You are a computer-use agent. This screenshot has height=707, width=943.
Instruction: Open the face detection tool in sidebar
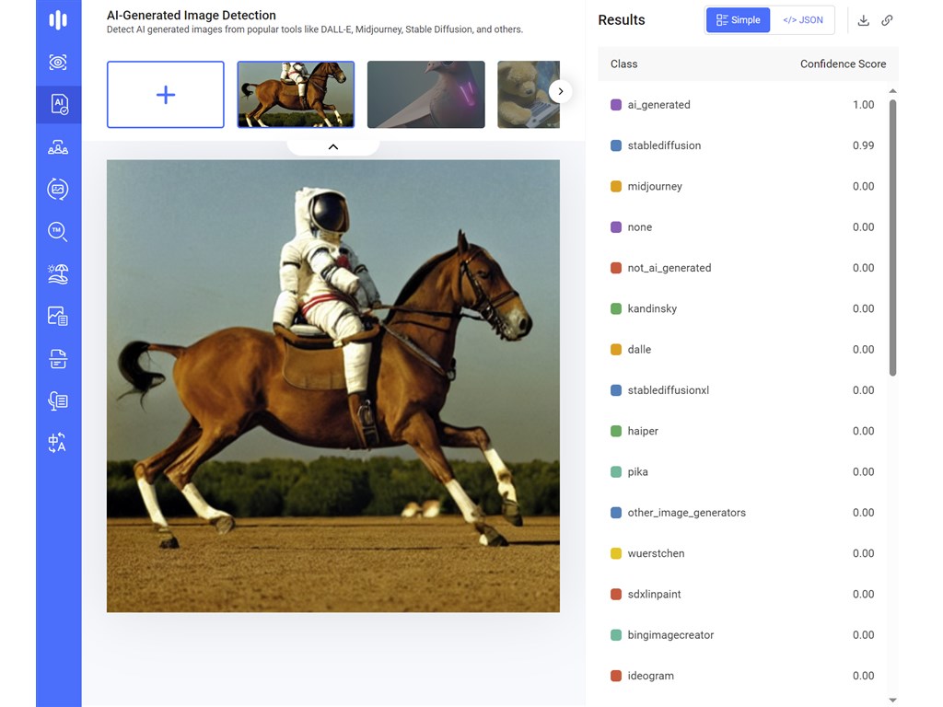point(57,146)
